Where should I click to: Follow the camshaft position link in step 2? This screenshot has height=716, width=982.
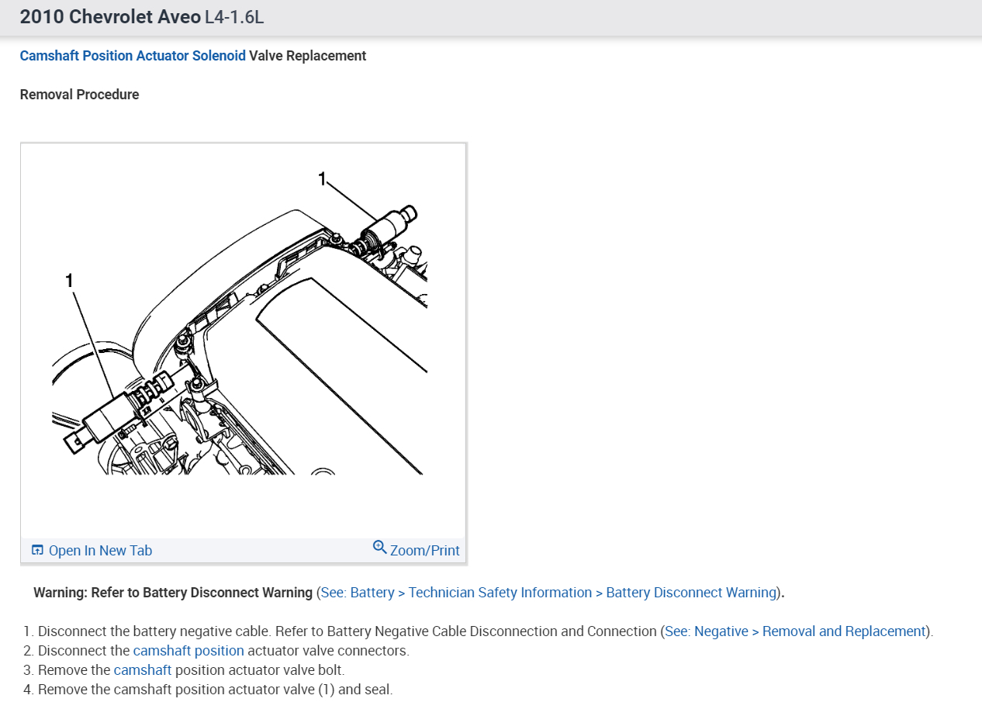click(x=188, y=651)
